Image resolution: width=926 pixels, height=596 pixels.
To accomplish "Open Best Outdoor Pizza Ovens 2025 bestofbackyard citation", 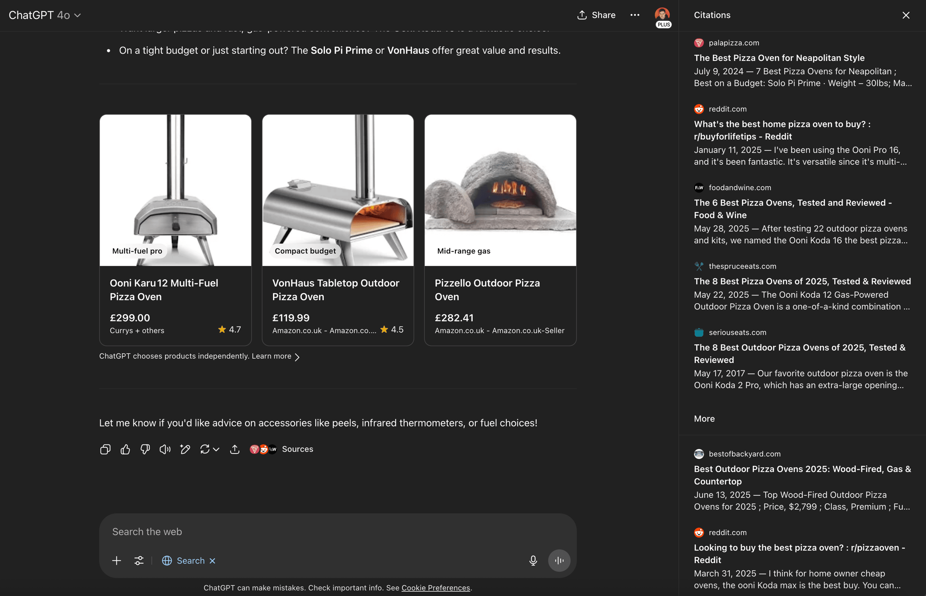I will click(802, 475).
